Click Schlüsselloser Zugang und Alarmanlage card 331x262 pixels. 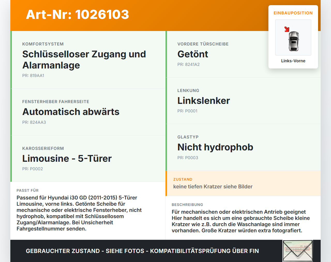pyautogui.click(x=88, y=60)
